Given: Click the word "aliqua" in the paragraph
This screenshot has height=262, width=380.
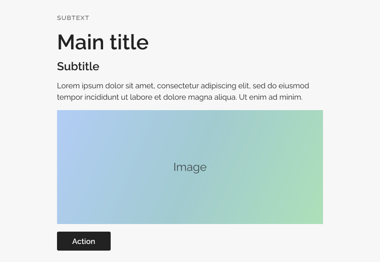Looking at the screenshot, I should click(x=225, y=97).
